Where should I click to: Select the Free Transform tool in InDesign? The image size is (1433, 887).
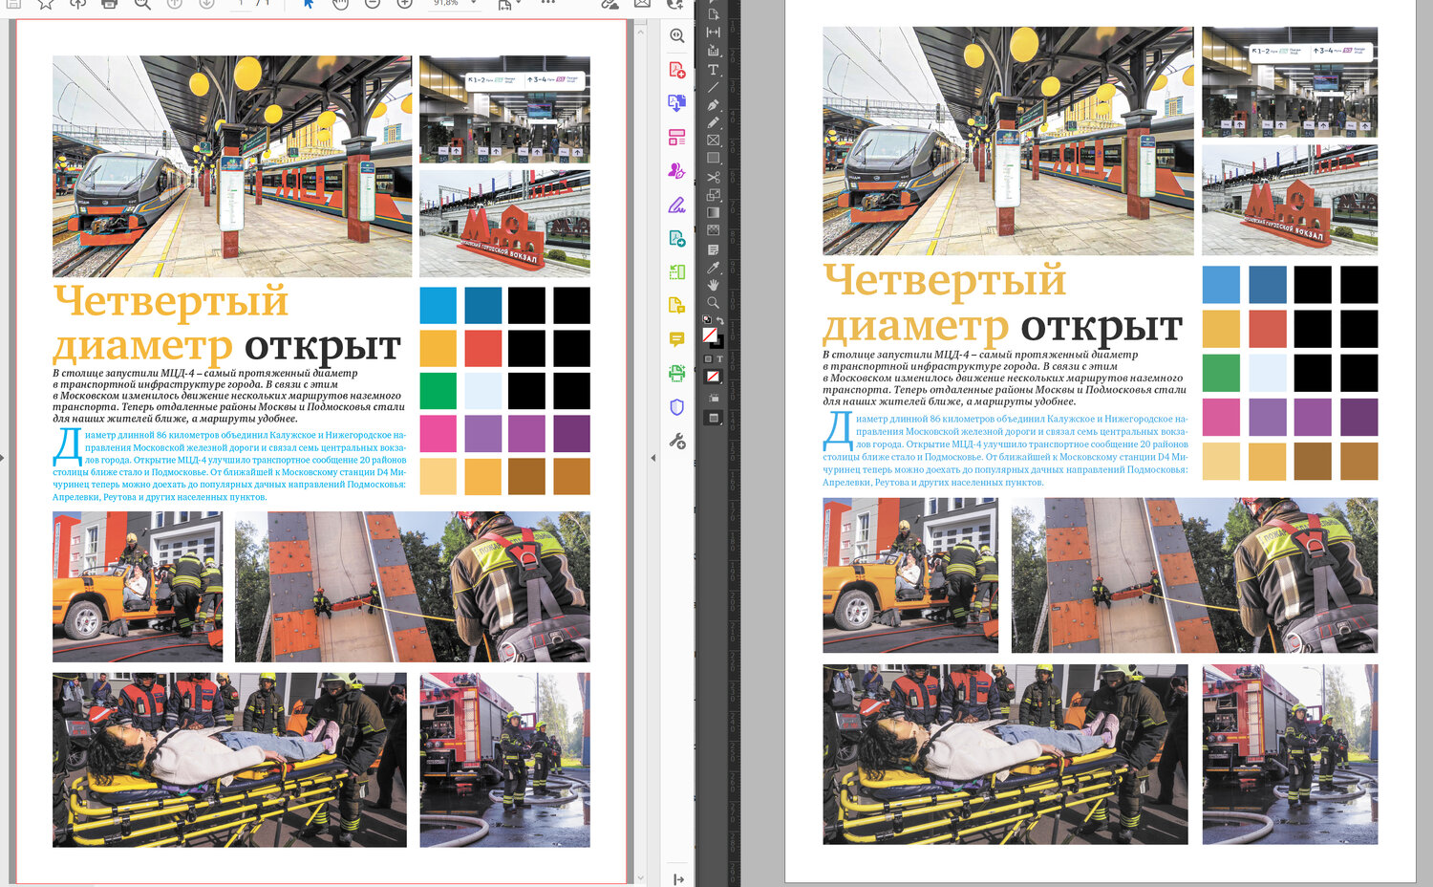pyautogui.click(x=713, y=195)
